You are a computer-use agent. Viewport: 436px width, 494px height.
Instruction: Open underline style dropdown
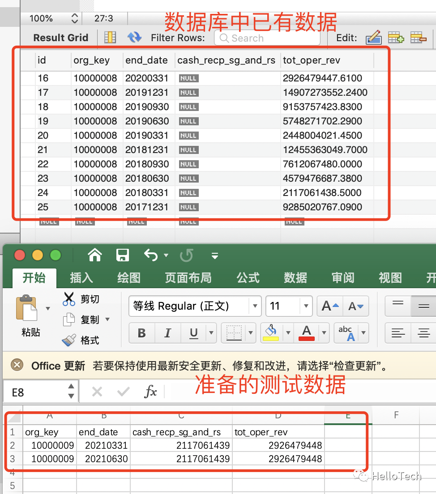coord(211,333)
